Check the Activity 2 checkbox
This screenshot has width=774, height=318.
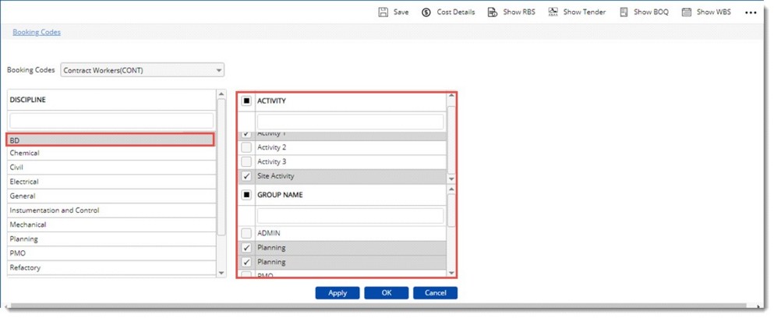[246, 147]
